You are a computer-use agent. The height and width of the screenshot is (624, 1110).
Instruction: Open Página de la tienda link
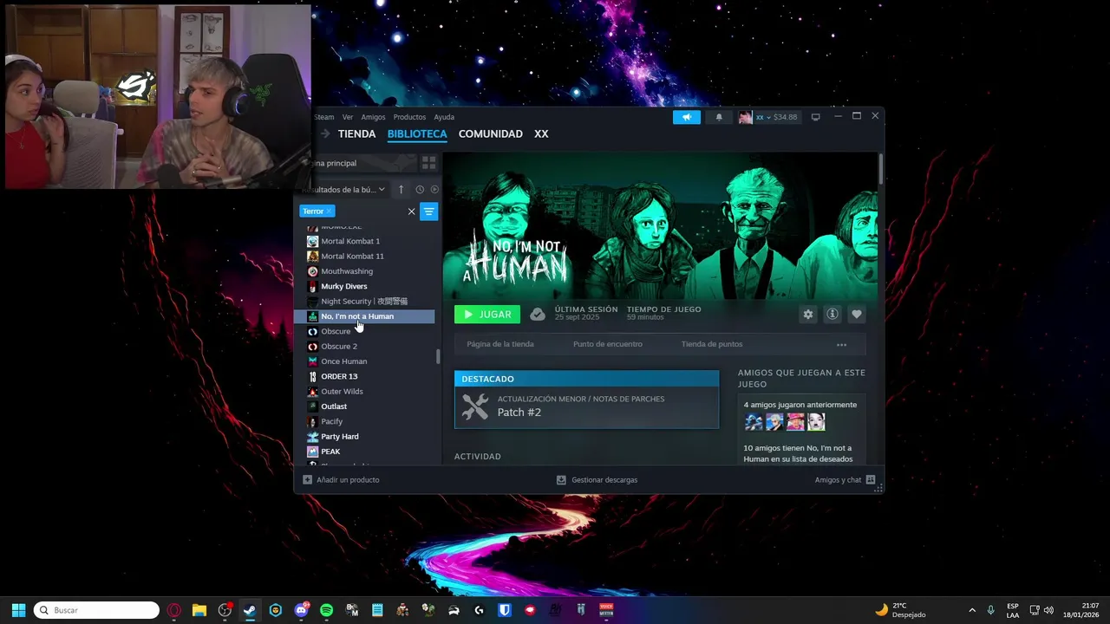pos(500,344)
